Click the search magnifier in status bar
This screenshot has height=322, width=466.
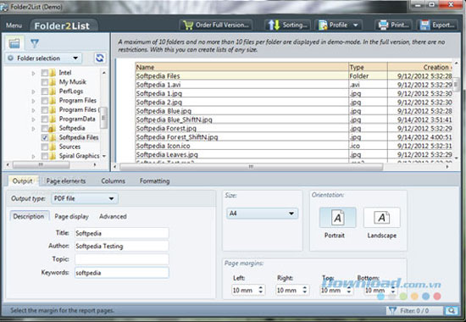coord(451,311)
